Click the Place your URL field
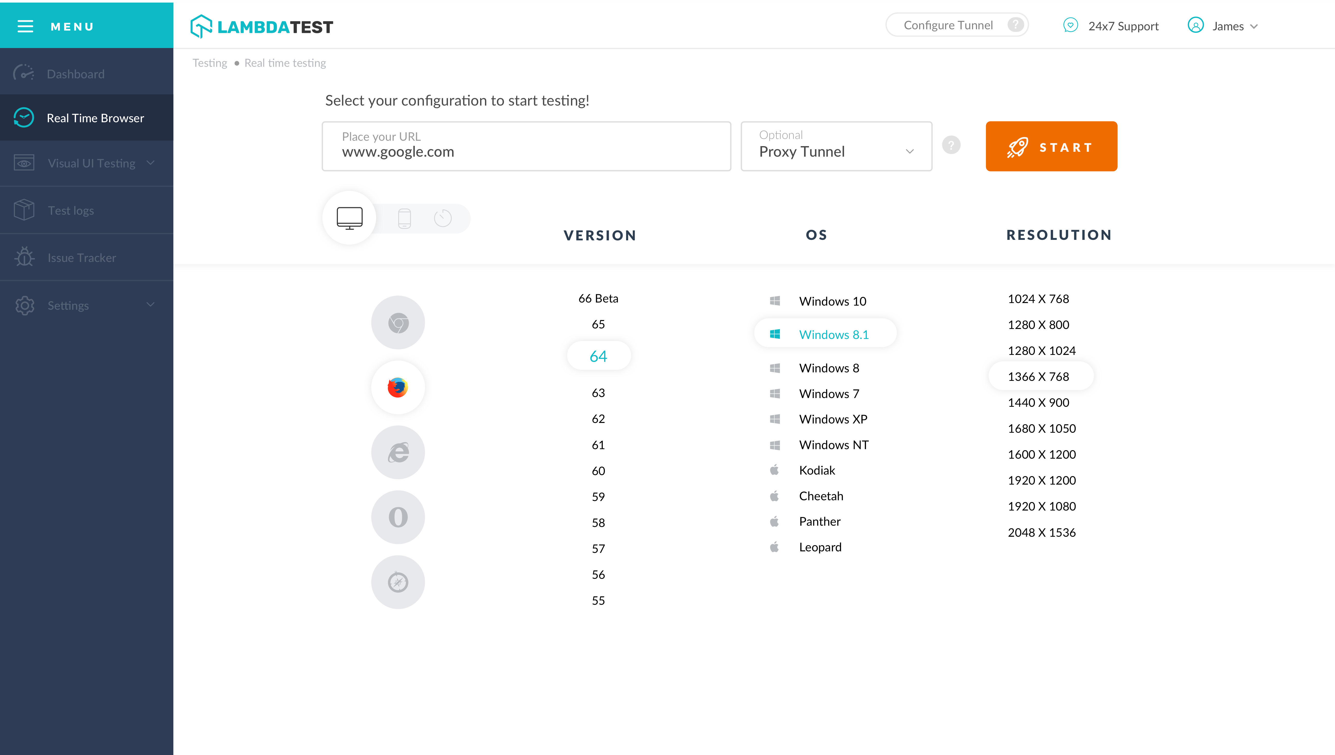Viewport: 1335px width, 755px height. (x=526, y=146)
